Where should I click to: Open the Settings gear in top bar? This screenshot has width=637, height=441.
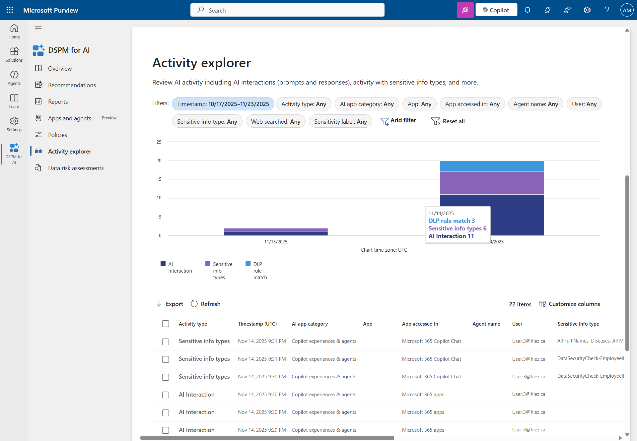pyautogui.click(x=587, y=10)
